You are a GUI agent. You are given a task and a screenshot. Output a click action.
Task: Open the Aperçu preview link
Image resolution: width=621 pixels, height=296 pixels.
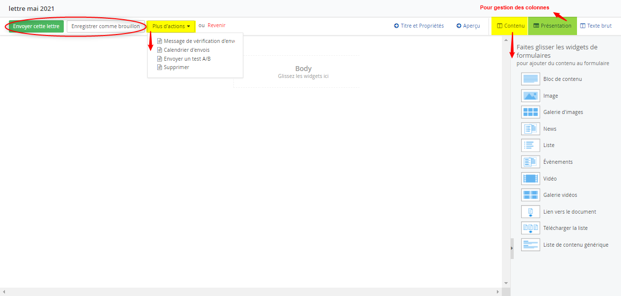pyautogui.click(x=468, y=26)
